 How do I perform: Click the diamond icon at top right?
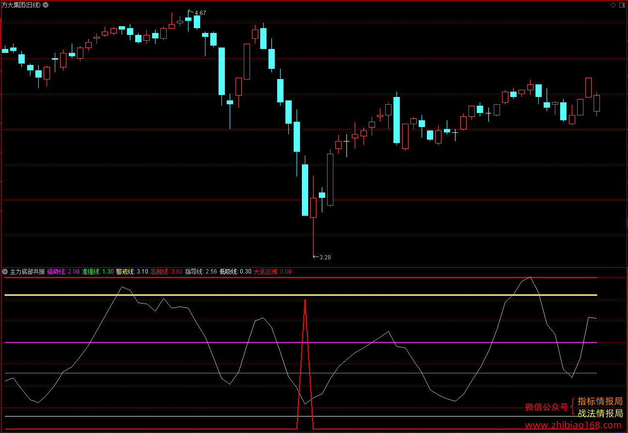pos(613,5)
